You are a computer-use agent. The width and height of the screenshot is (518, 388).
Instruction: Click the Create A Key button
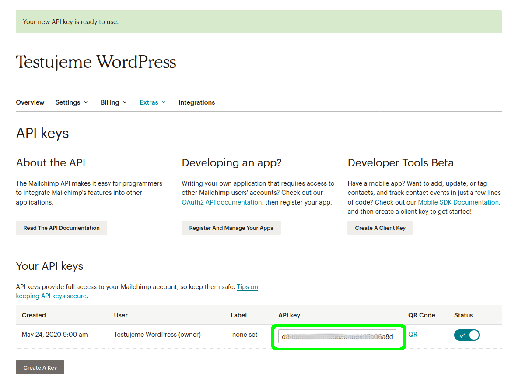(x=40, y=367)
